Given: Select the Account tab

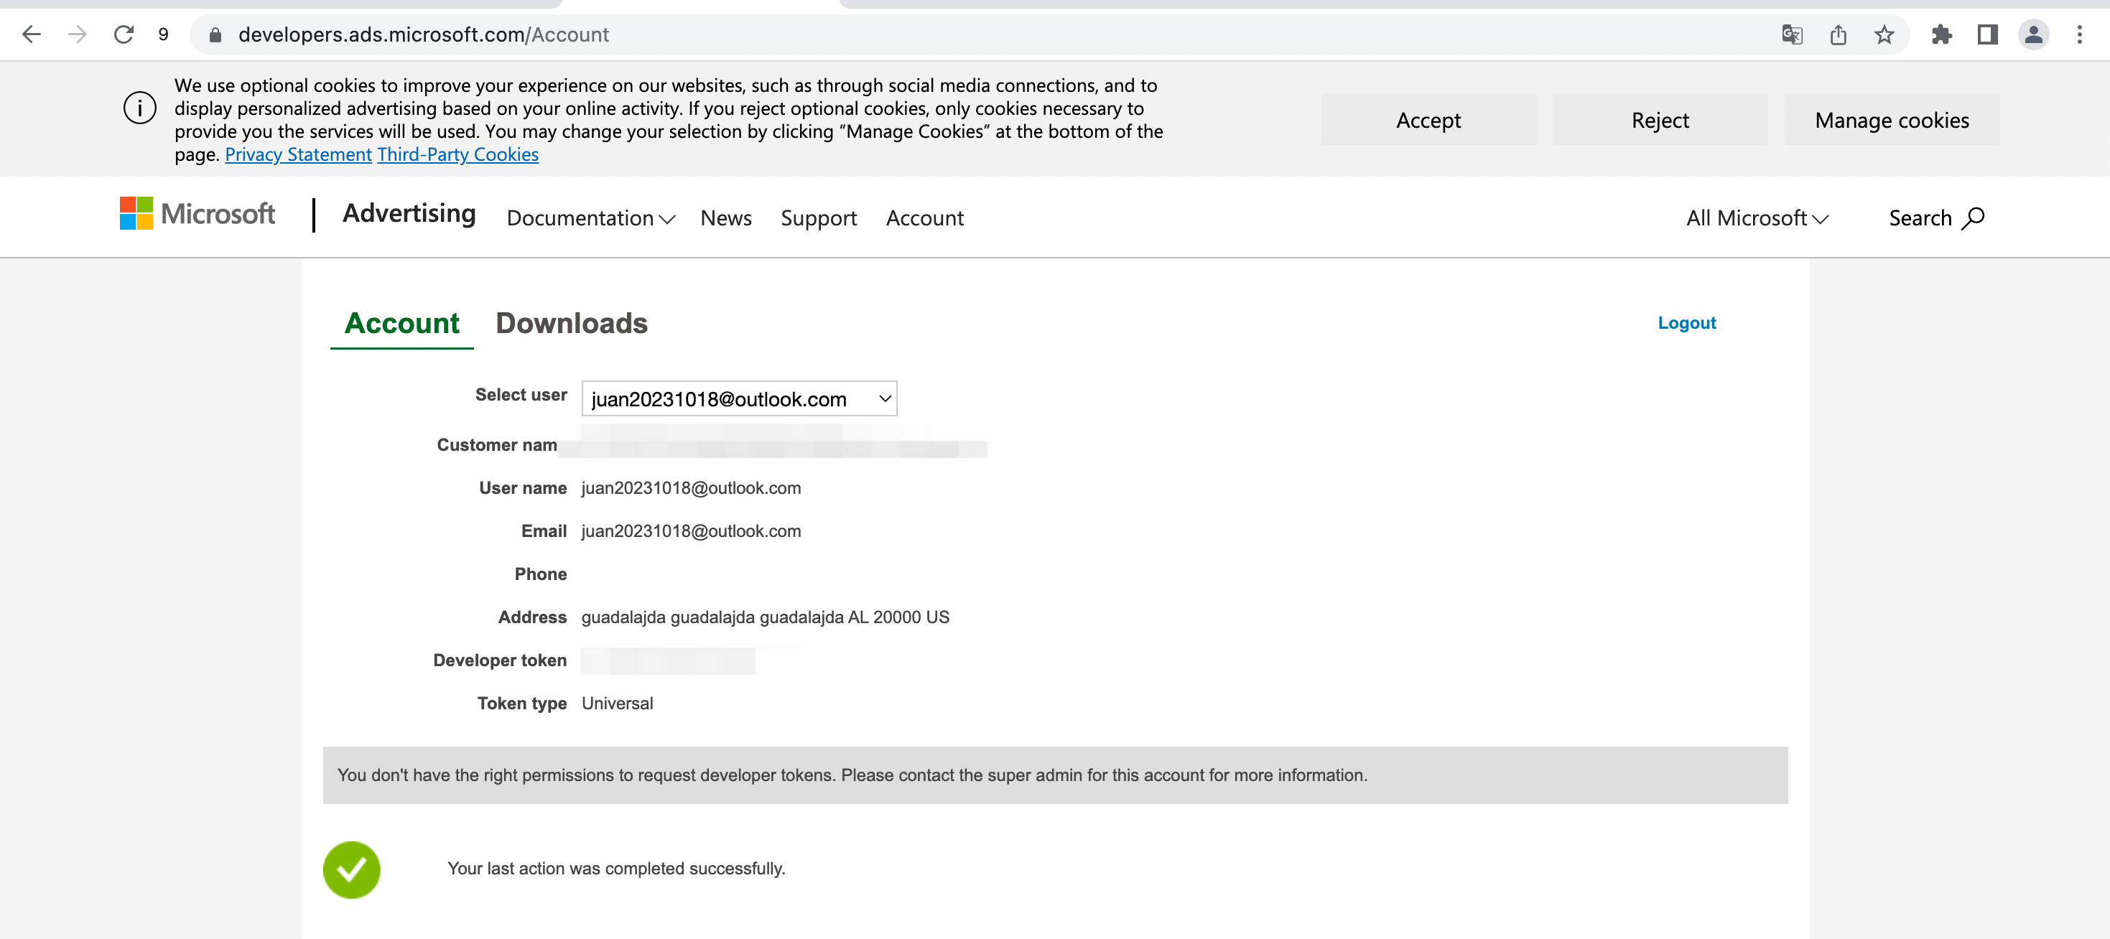Looking at the screenshot, I should (401, 323).
